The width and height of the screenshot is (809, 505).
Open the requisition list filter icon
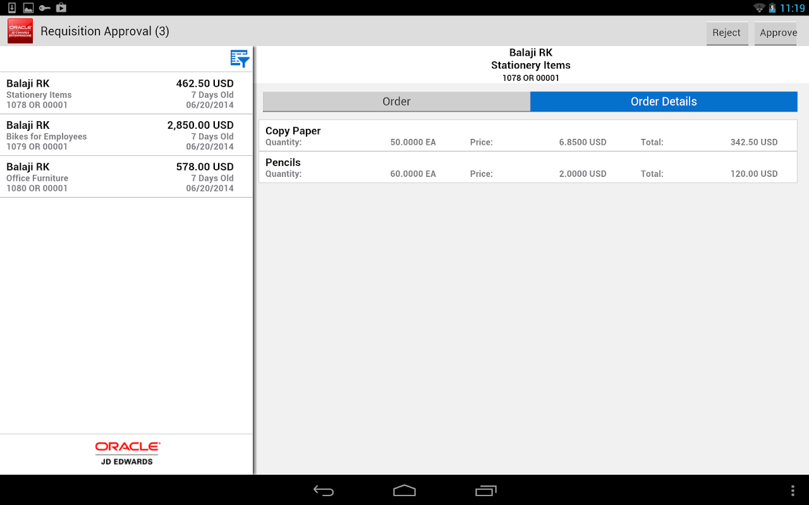tap(240, 59)
